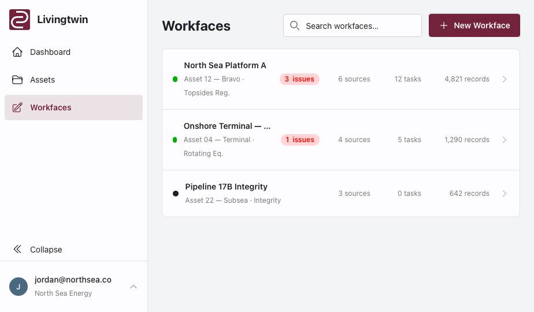The width and height of the screenshot is (534, 312).
Task: Click 1,290 records text
Action: 467,140
